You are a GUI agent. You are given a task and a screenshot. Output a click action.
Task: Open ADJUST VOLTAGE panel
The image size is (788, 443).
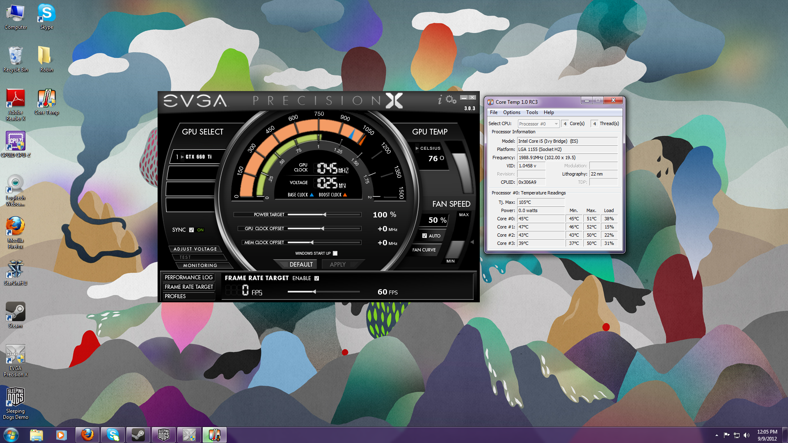point(195,249)
